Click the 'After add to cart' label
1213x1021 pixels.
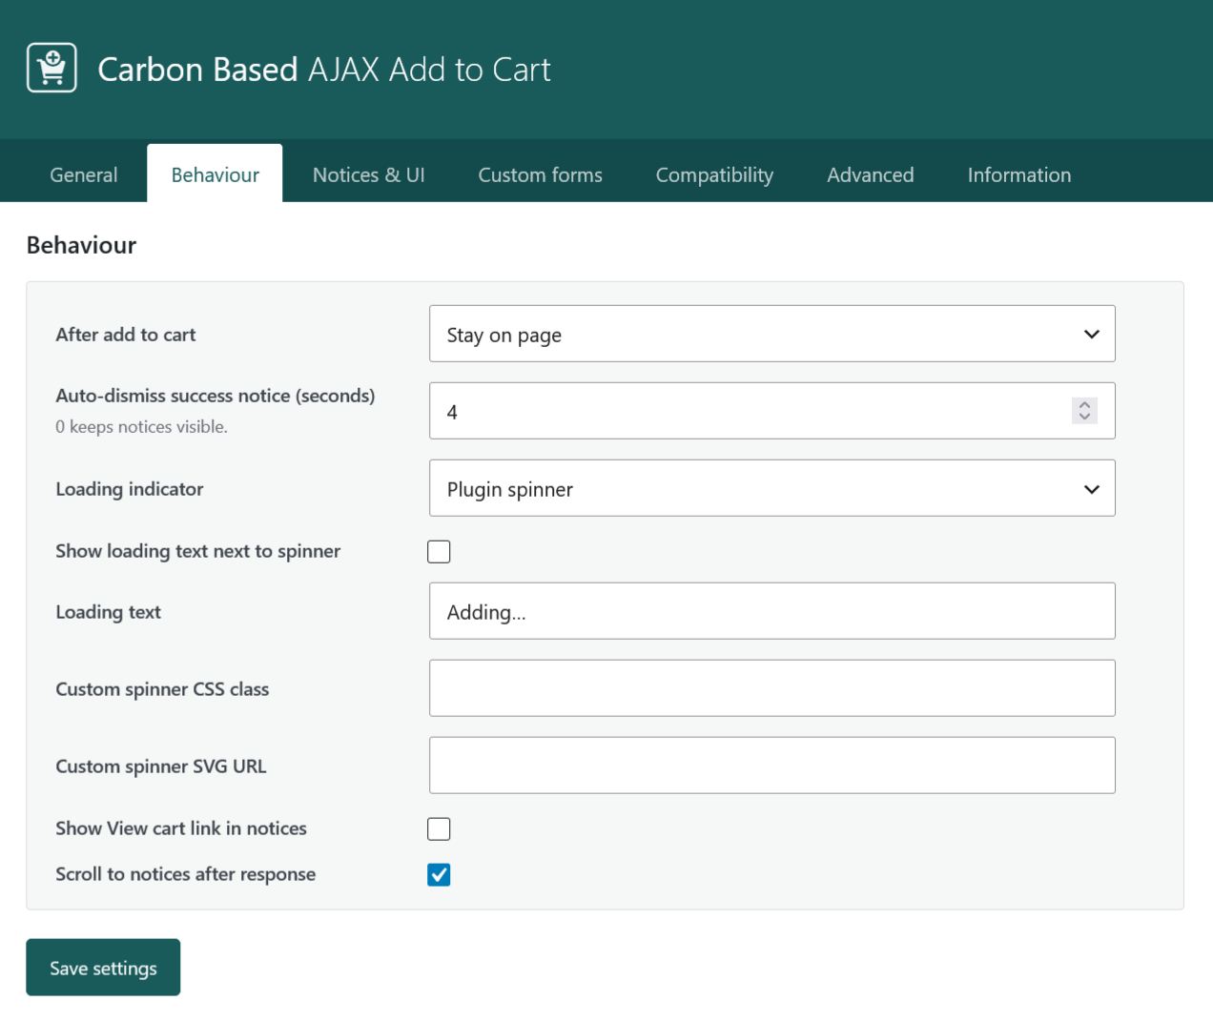pos(126,335)
